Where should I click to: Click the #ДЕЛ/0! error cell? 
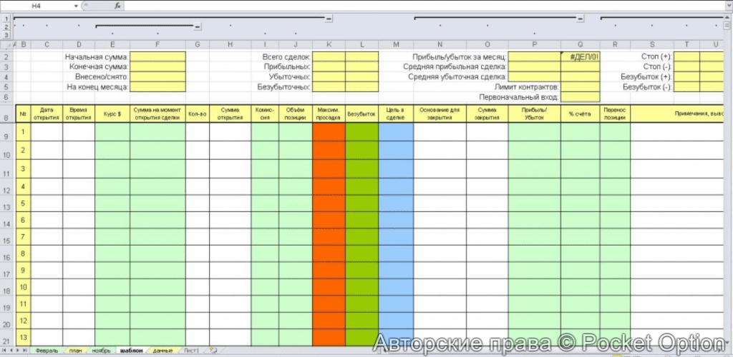[x=580, y=56]
